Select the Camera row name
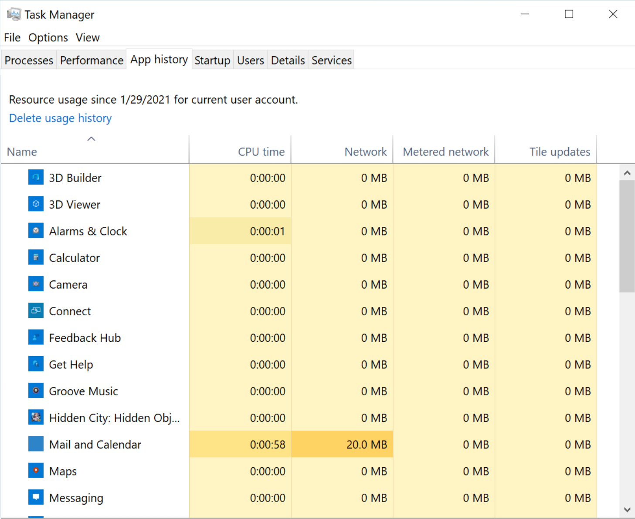This screenshot has width=635, height=519. (x=68, y=284)
